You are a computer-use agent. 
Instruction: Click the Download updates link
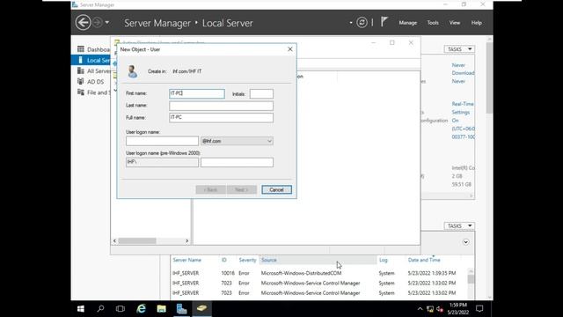coord(463,73)
